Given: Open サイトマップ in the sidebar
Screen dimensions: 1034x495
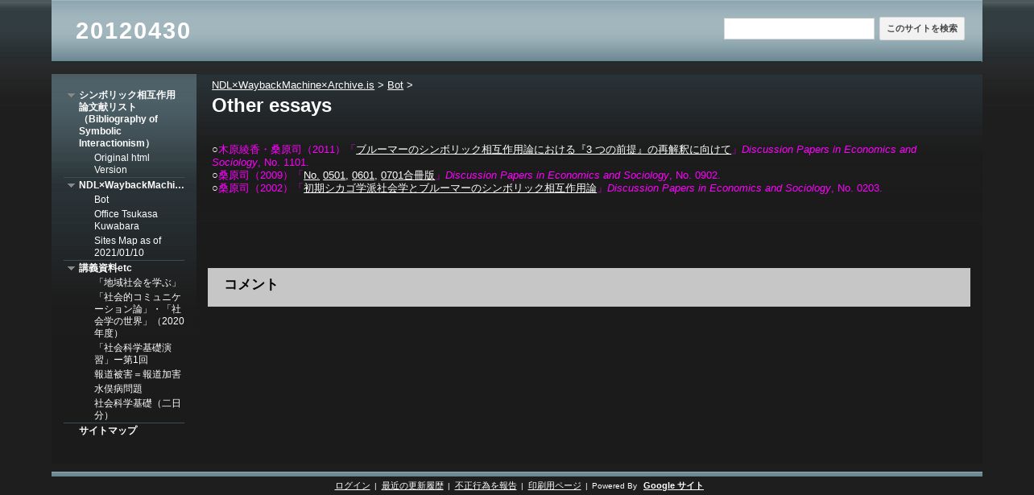Looking at the screenshot, I should 108,431.
